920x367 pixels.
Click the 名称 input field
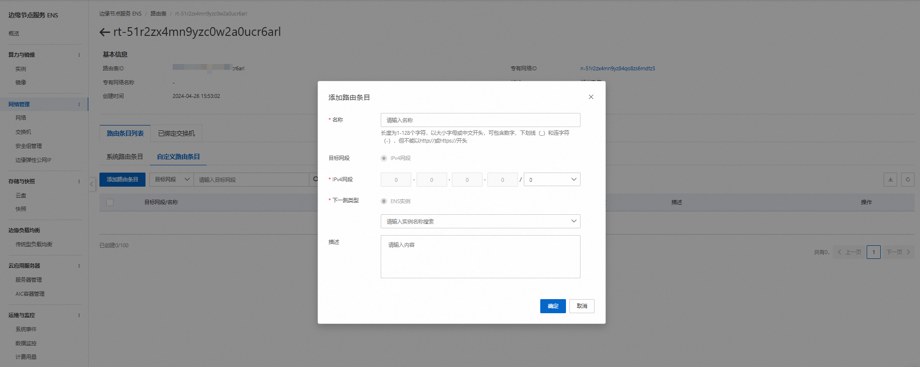coord(481,120)
